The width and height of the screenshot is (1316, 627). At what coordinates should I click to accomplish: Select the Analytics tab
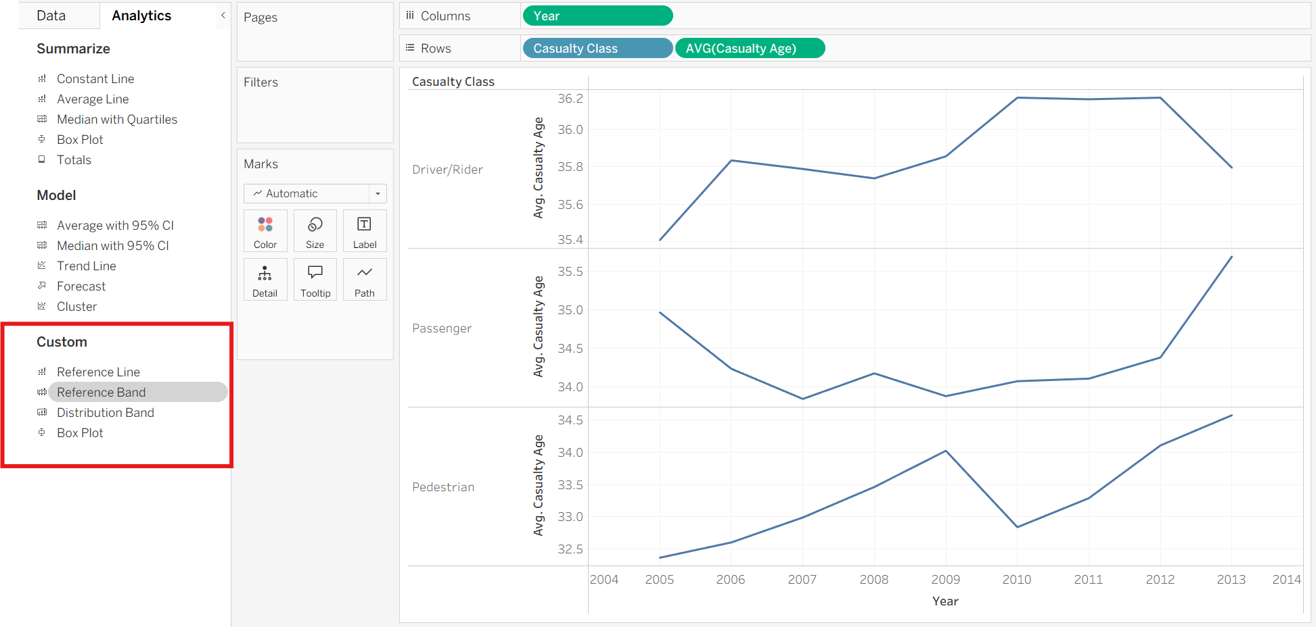[x=141, y=16]
